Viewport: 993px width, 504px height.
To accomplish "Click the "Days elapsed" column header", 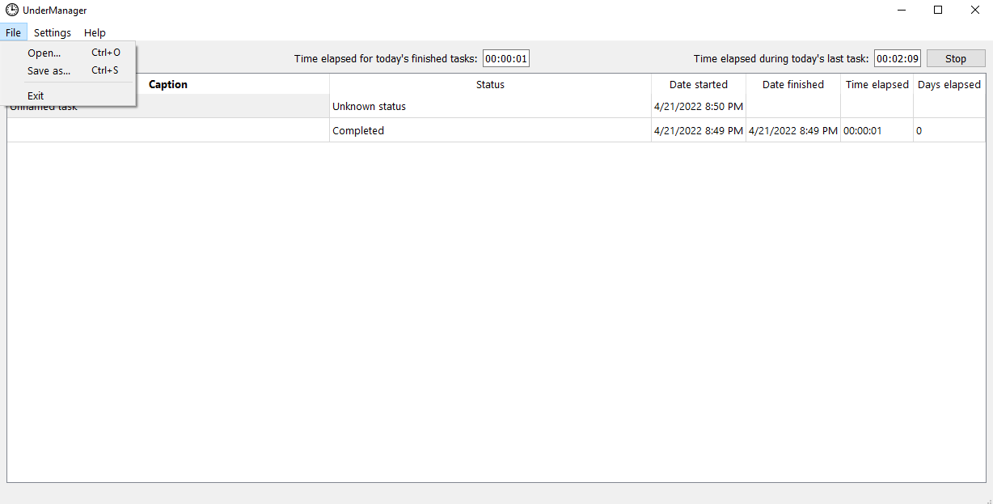I will point(949,84).
